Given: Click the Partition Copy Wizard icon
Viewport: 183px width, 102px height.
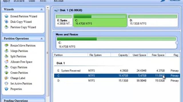Looking at the screenshot, I should [6, 27].
